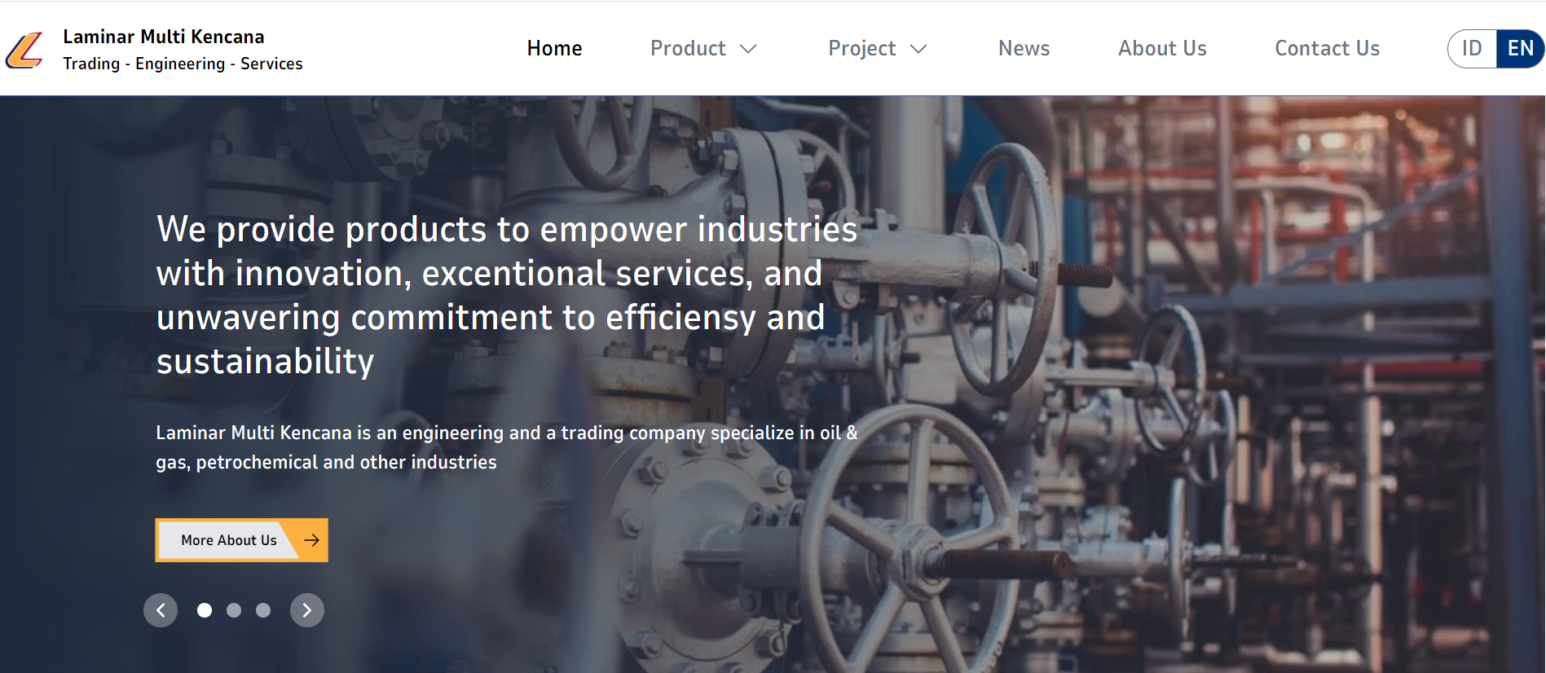The width and height of the screenshot is (1546, 673).
Task: Expand the Product dropdown chevron
Action: click(x=748, y=49)
